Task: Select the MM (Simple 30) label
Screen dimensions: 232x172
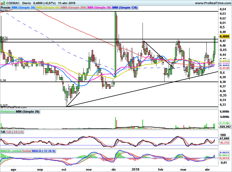Action: point(99,7)
